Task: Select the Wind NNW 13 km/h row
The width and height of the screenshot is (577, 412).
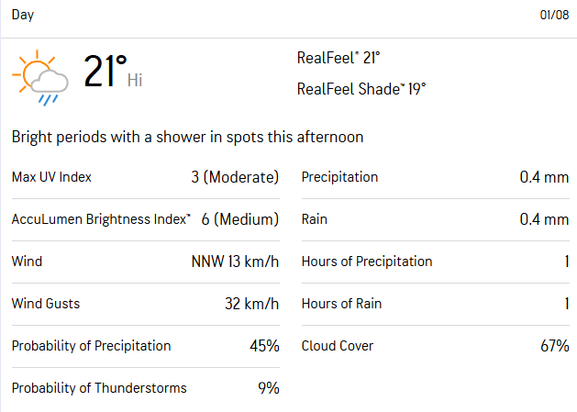Action: 146,262
